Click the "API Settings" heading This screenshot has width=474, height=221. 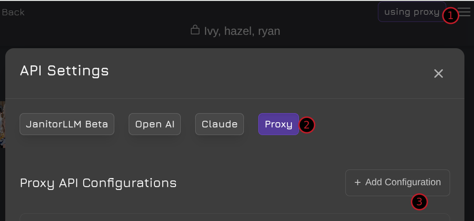tap(64, 71)
